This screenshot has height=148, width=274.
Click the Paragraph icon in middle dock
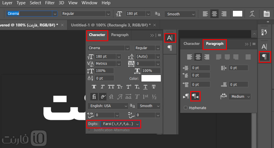pyautogui.click(x=170, y=48)
